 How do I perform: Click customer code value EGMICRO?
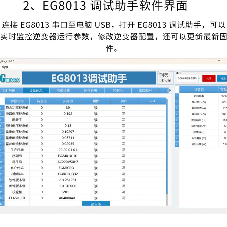66,168
